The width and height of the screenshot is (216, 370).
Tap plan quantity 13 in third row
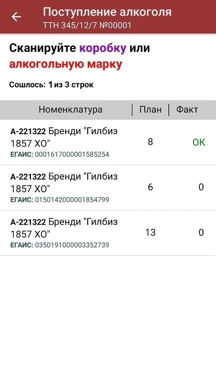[x=150, y=232]
